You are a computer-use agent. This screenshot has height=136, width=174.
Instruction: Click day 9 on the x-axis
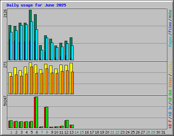pyautogui.click(x=52, y=132)
